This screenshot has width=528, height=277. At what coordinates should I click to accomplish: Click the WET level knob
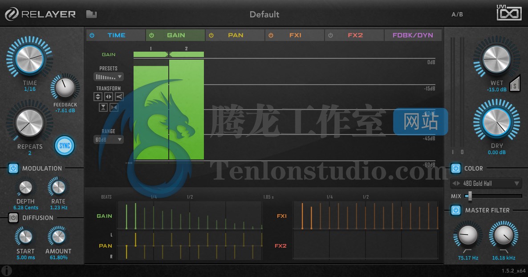[496, 59]
